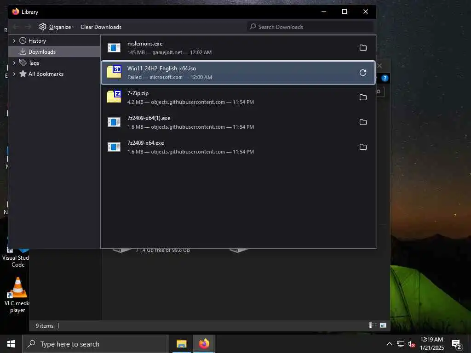Open containing folder for 7z2409-x64(1).exe

click(x=363, y=122)
